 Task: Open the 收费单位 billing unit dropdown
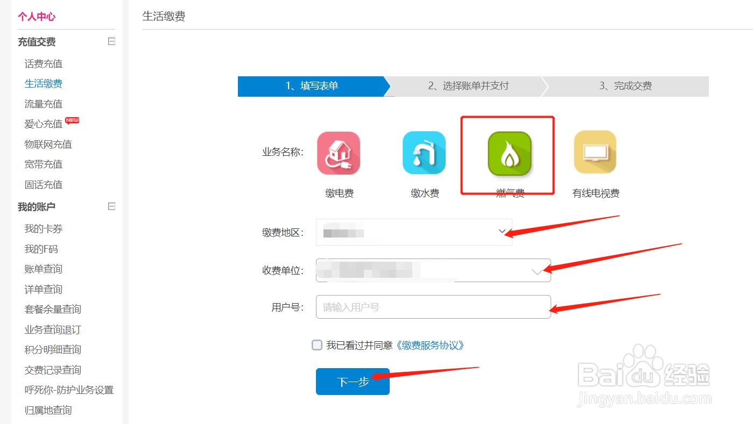tap(433, 270)
